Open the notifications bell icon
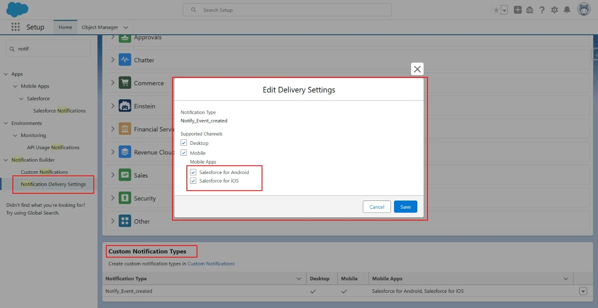 567,10
